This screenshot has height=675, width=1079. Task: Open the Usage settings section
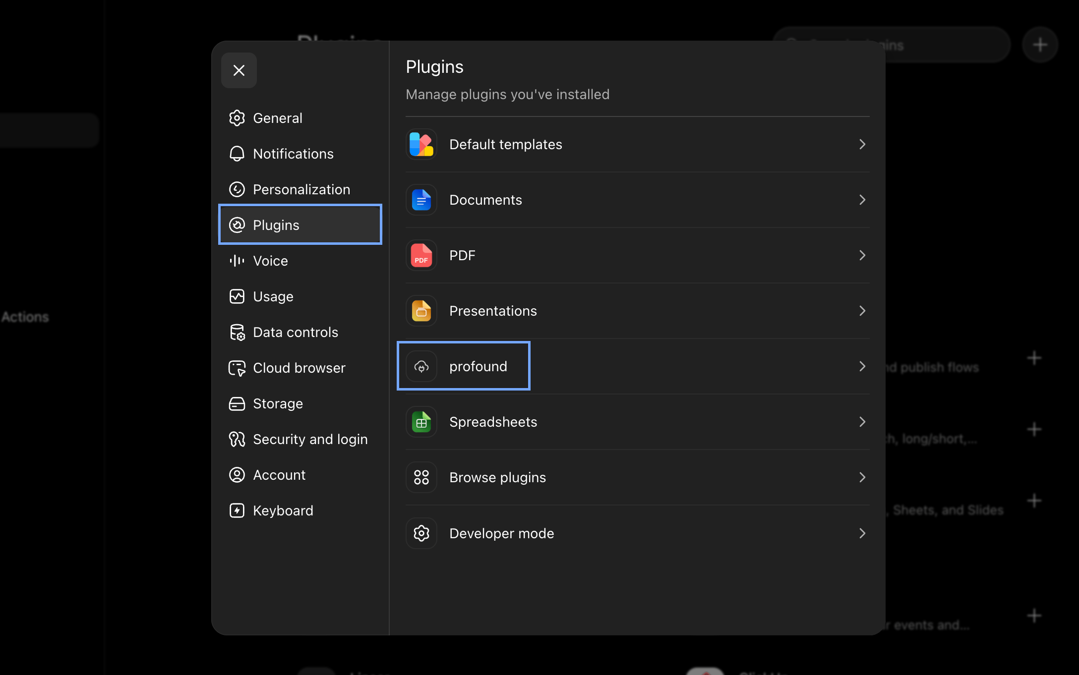[300, 296]
